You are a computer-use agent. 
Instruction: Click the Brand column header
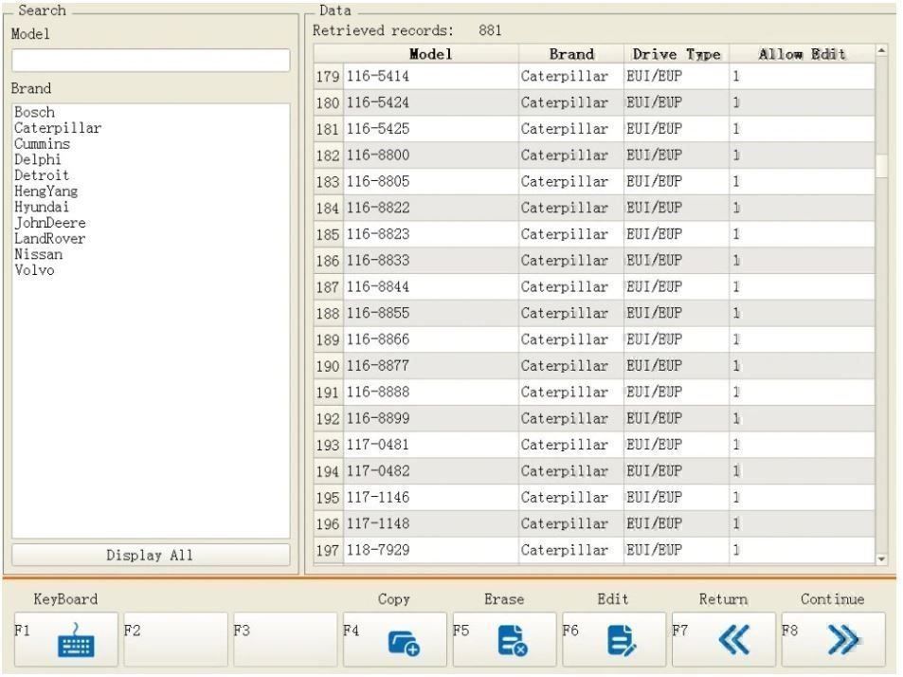(571, 54)
